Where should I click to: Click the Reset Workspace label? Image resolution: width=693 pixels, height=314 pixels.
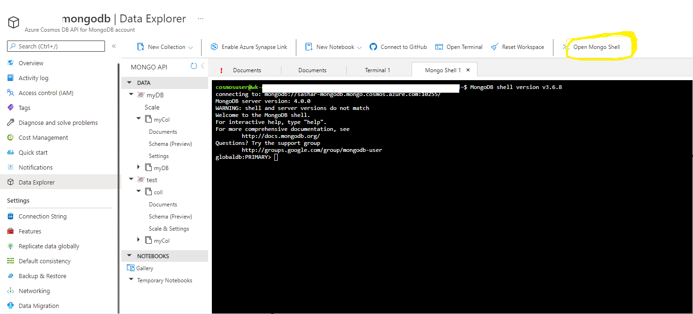tap(523, 47)
